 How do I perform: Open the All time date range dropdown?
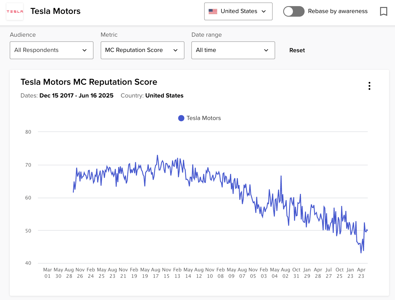tap(233, 50)
